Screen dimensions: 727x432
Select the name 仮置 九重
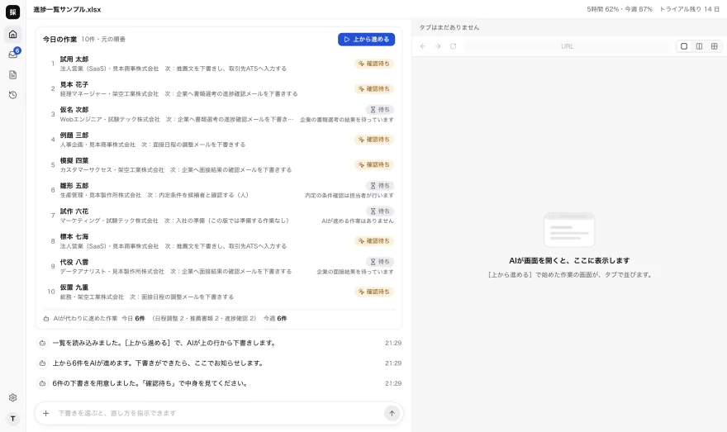[74, 287]
